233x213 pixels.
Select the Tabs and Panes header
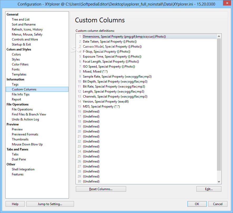pyautogui.click(x=17, y=149)
